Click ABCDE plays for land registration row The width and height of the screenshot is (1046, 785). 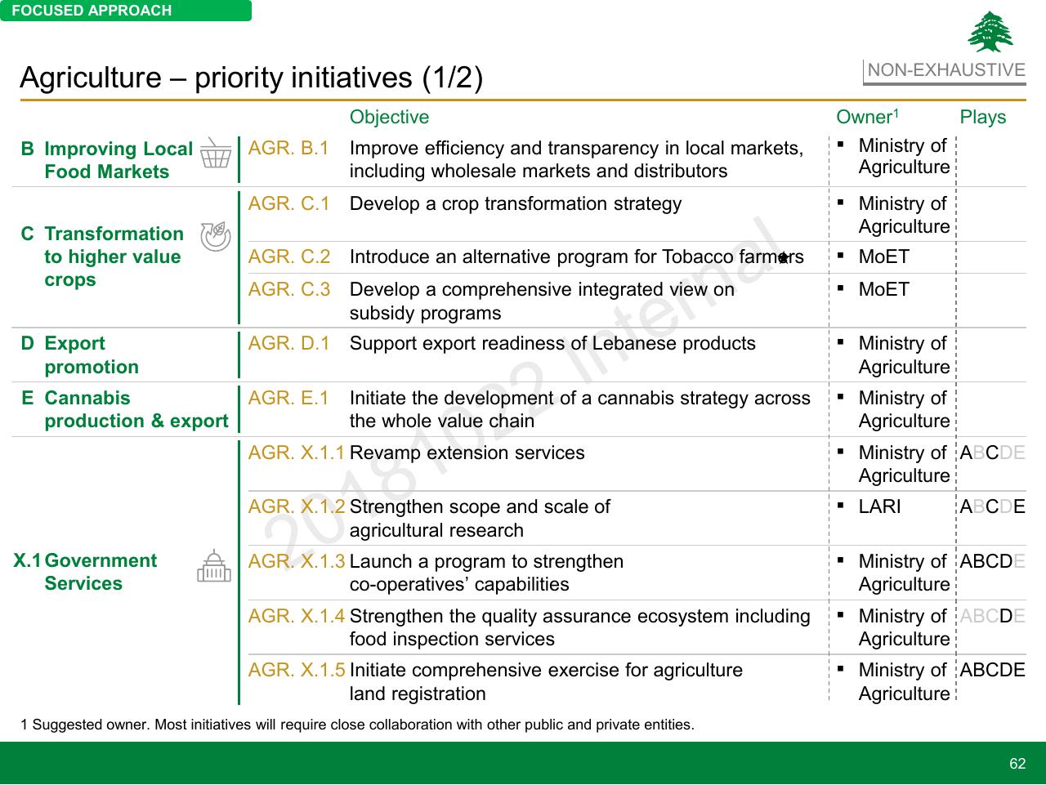click(x=992, y=670)
